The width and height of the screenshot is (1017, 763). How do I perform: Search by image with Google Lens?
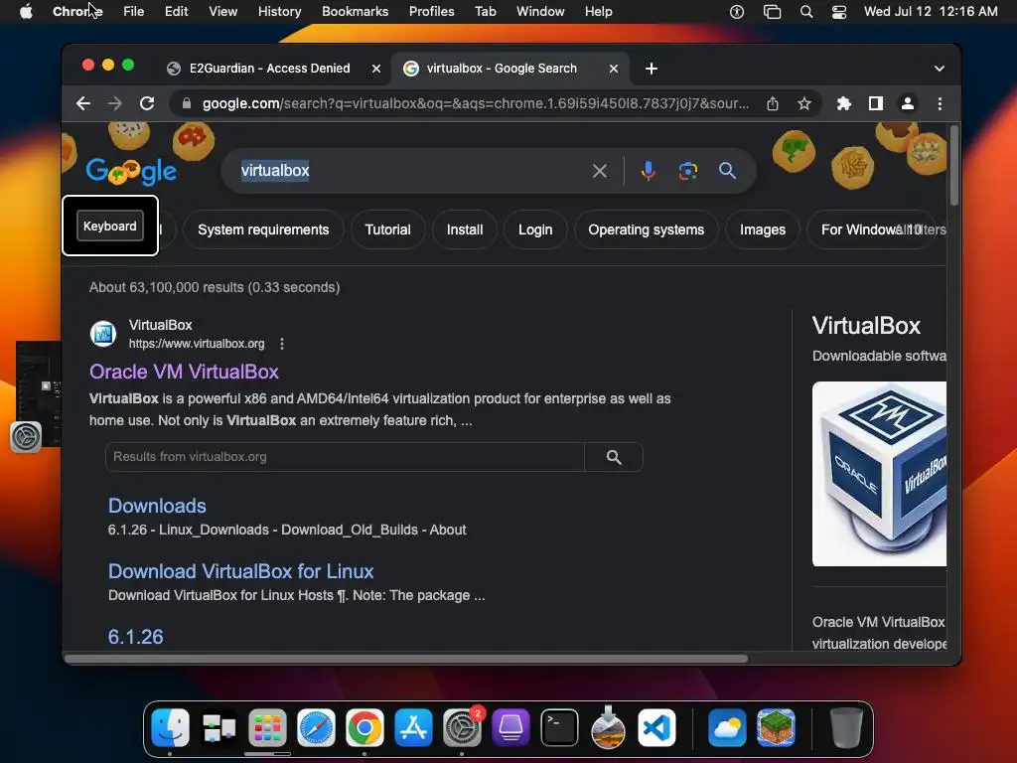[x=688, y=171]
